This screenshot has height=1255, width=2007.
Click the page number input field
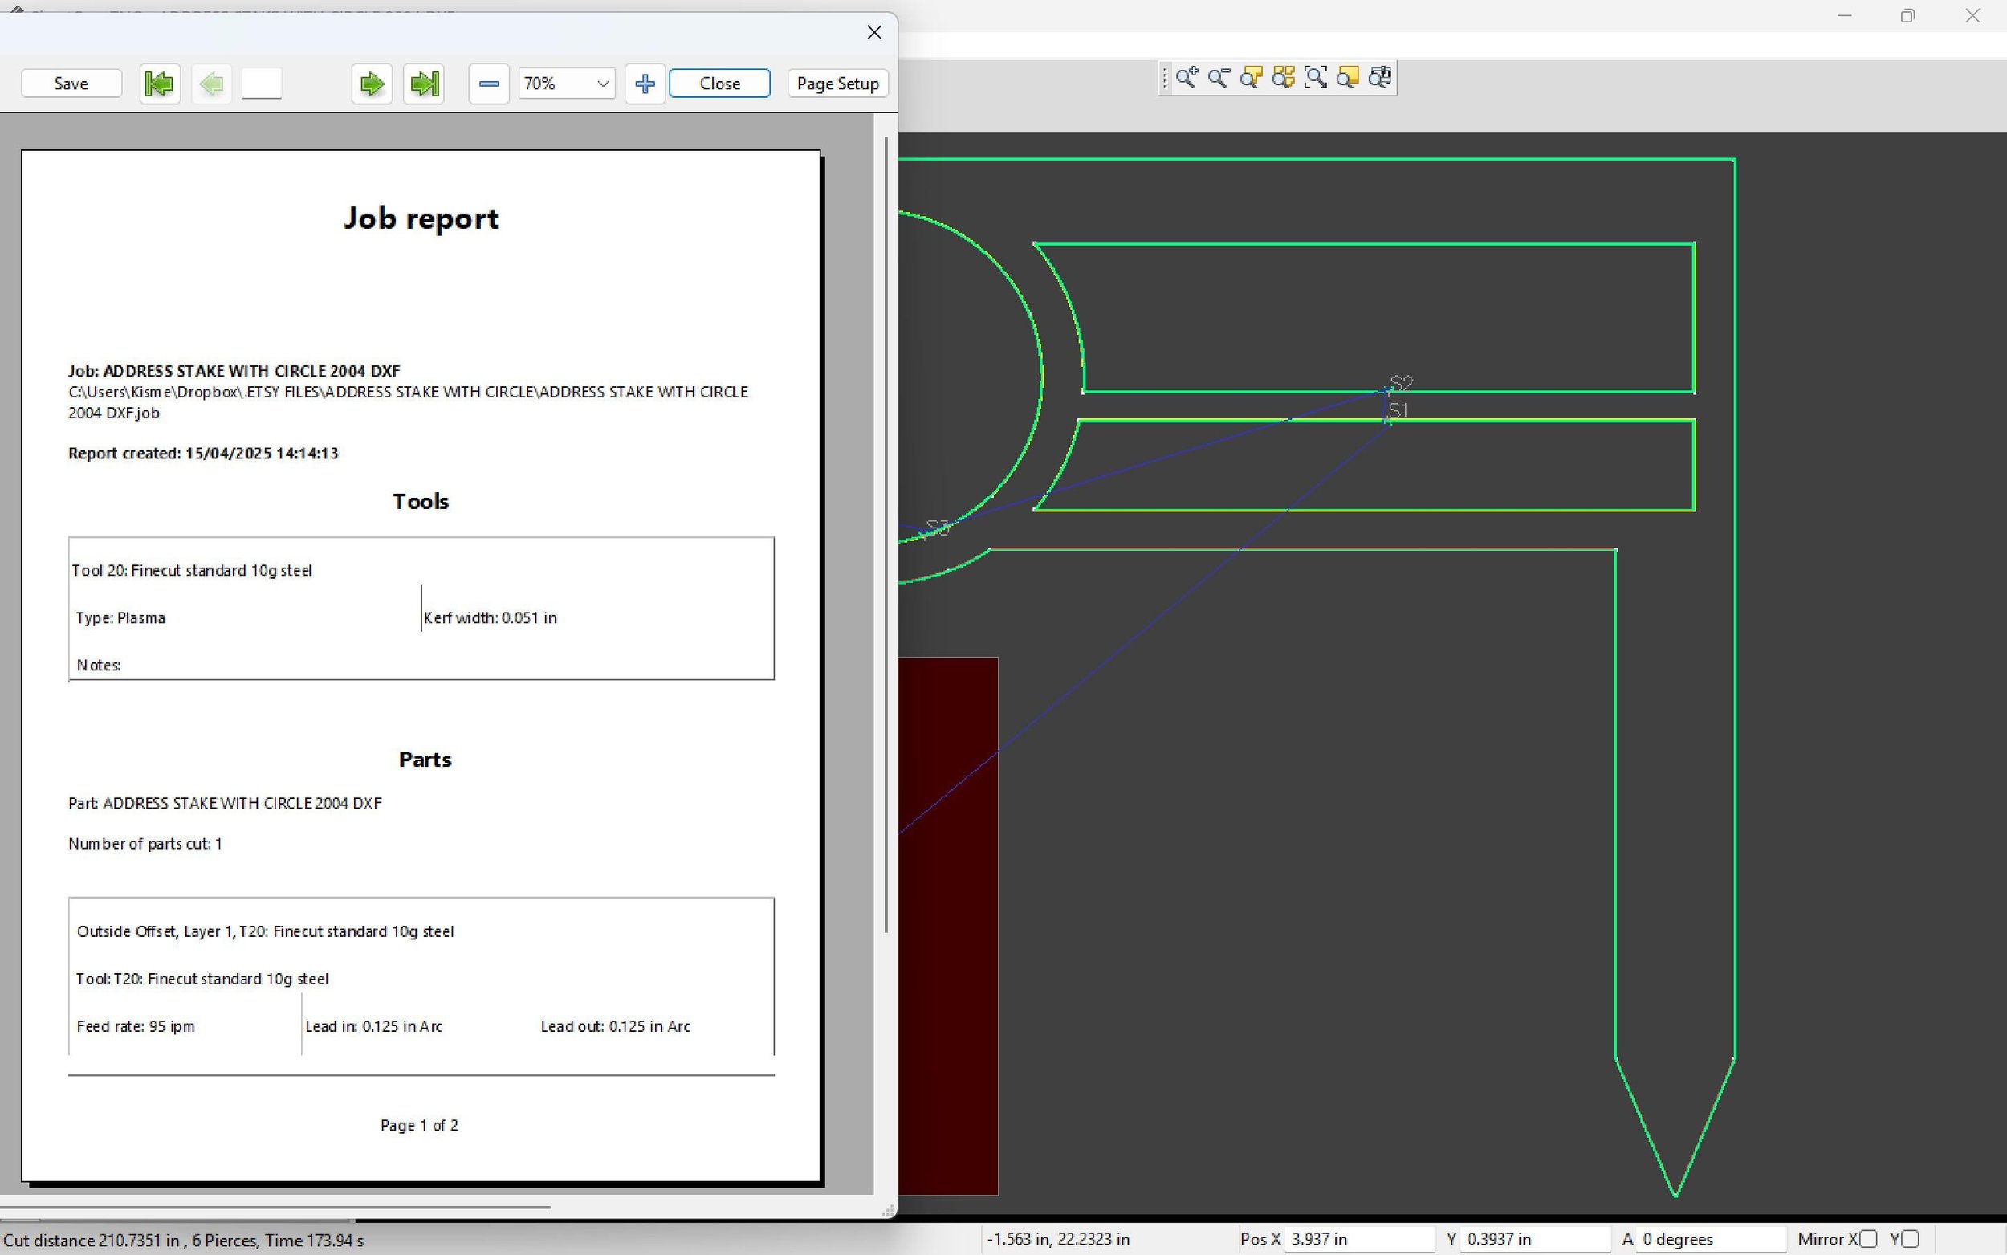[262, 84]
